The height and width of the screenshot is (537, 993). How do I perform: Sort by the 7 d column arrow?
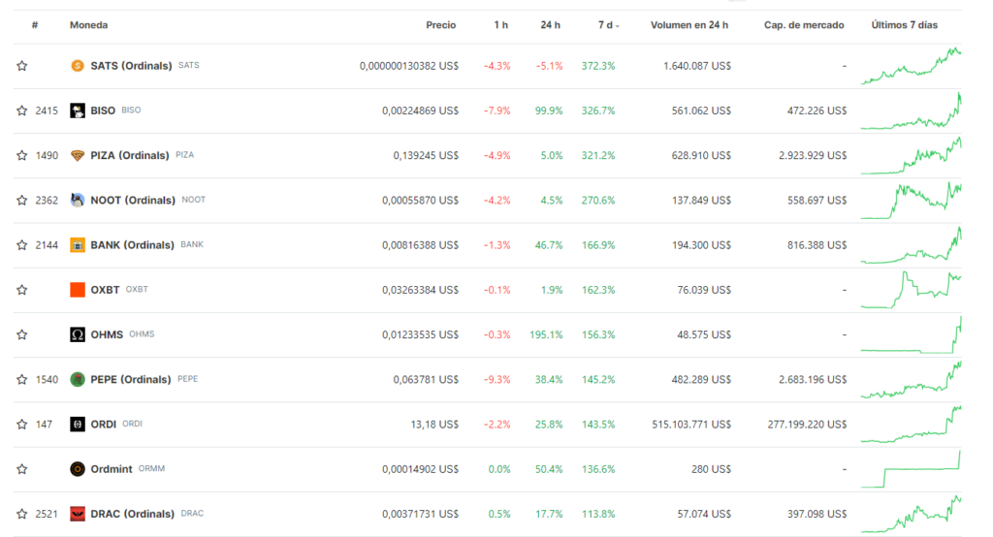coord(618,26)
